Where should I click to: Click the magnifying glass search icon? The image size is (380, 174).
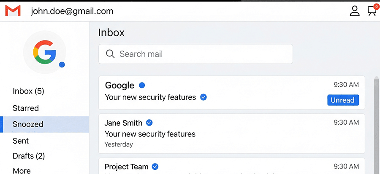coord(110,54)
